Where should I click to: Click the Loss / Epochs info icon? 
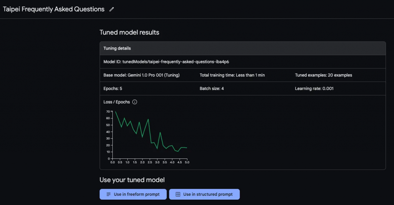[135, 102]
